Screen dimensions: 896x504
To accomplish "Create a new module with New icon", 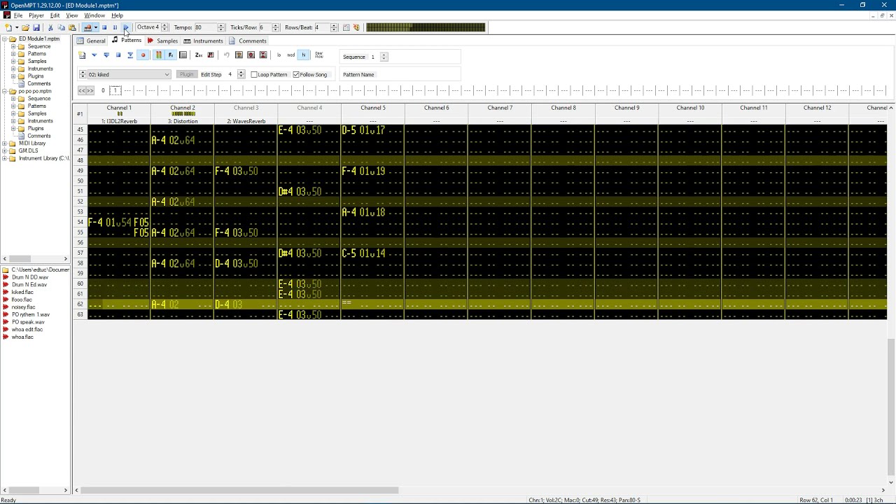I will pyautogui.click(x=8, y=27).
